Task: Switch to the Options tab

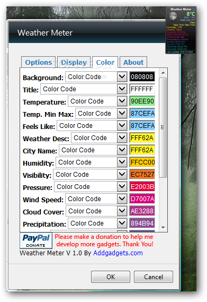Action: (38, 62)
